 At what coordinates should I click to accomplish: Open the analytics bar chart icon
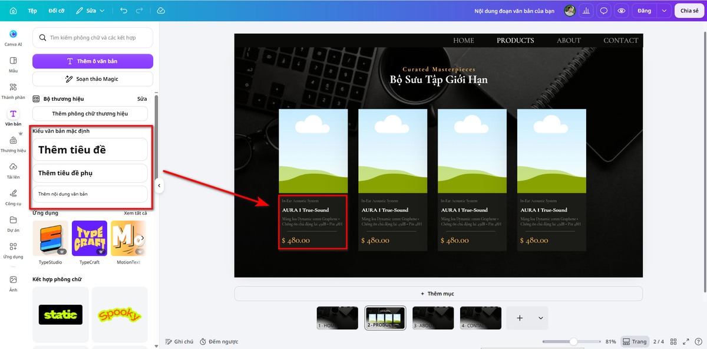coord(586,11)
